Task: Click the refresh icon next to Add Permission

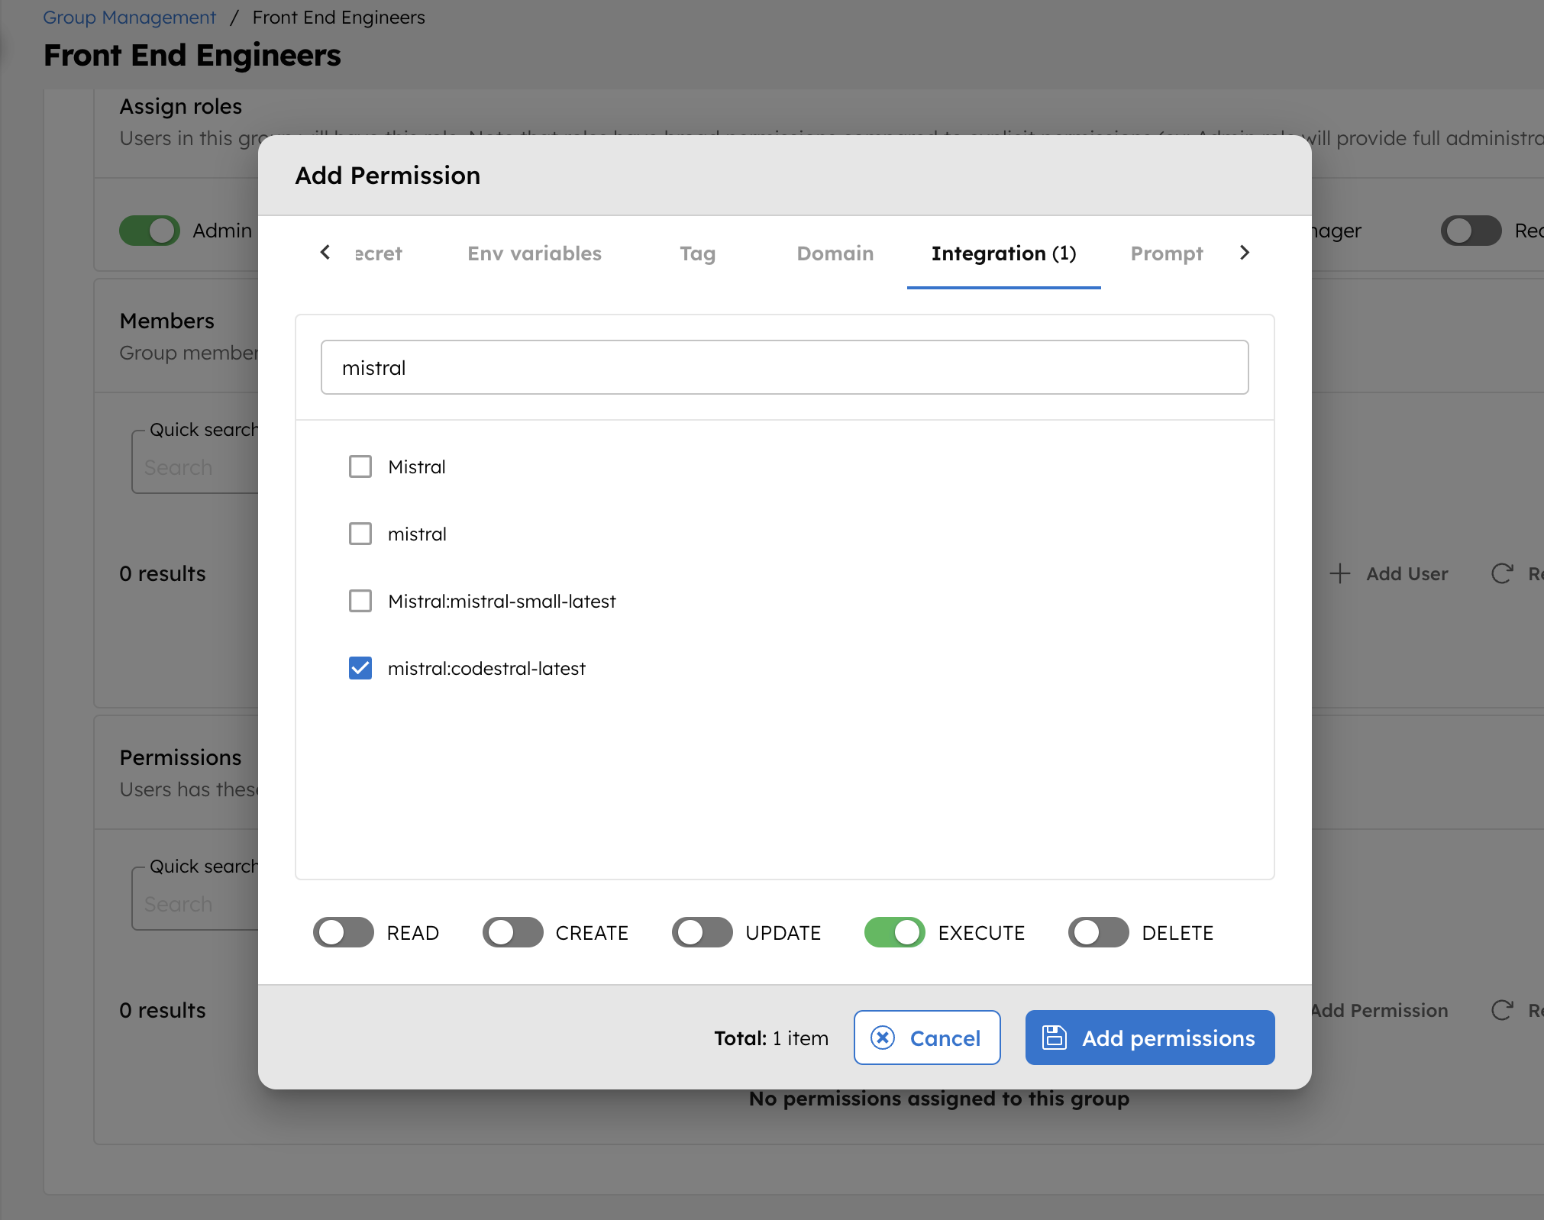Action: click(1502, 1010)
